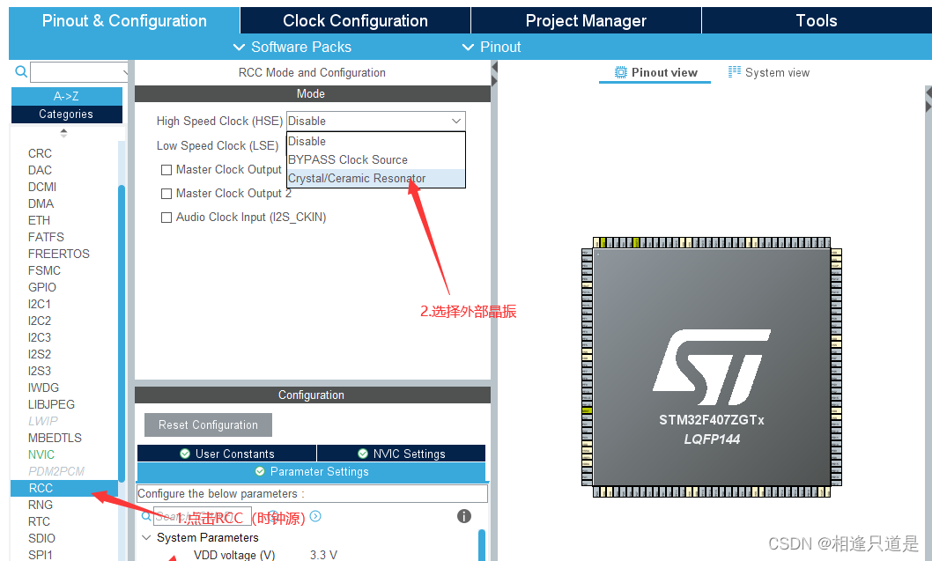Click the parameter settings scrollbar
932x561 pixels.
(x=482, y=543)
